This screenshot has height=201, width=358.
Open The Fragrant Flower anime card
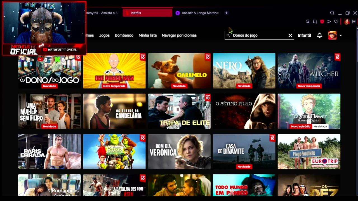tap(309, 111)
